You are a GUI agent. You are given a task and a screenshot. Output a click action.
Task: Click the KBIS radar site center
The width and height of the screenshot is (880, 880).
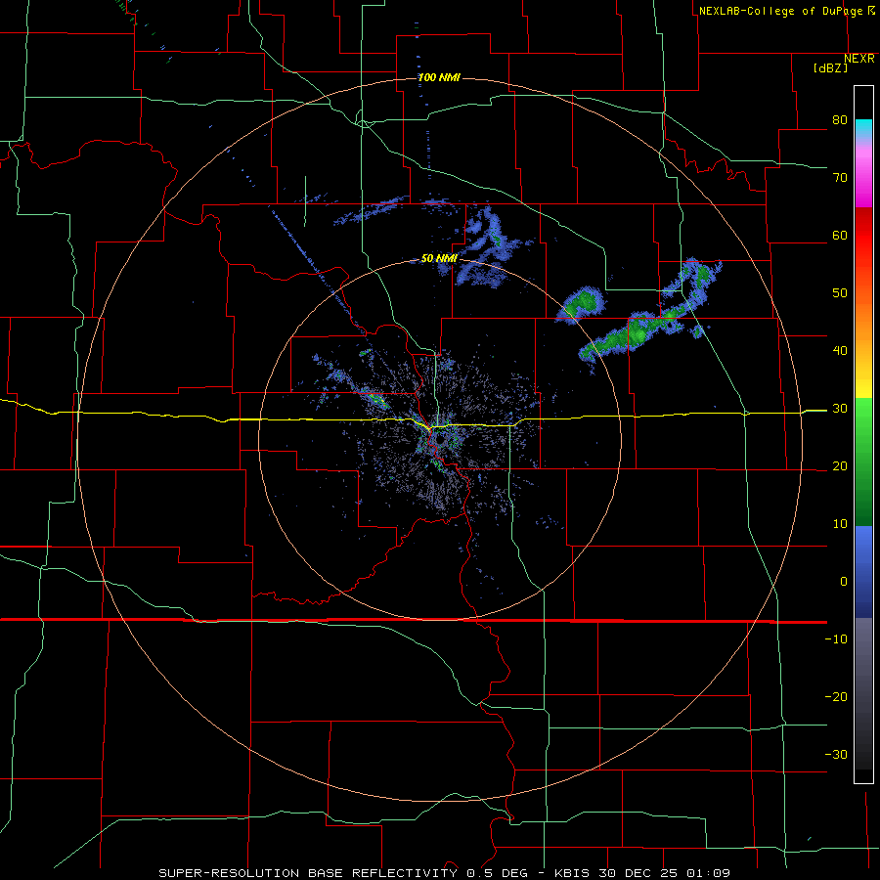click(x=440, y=442)
